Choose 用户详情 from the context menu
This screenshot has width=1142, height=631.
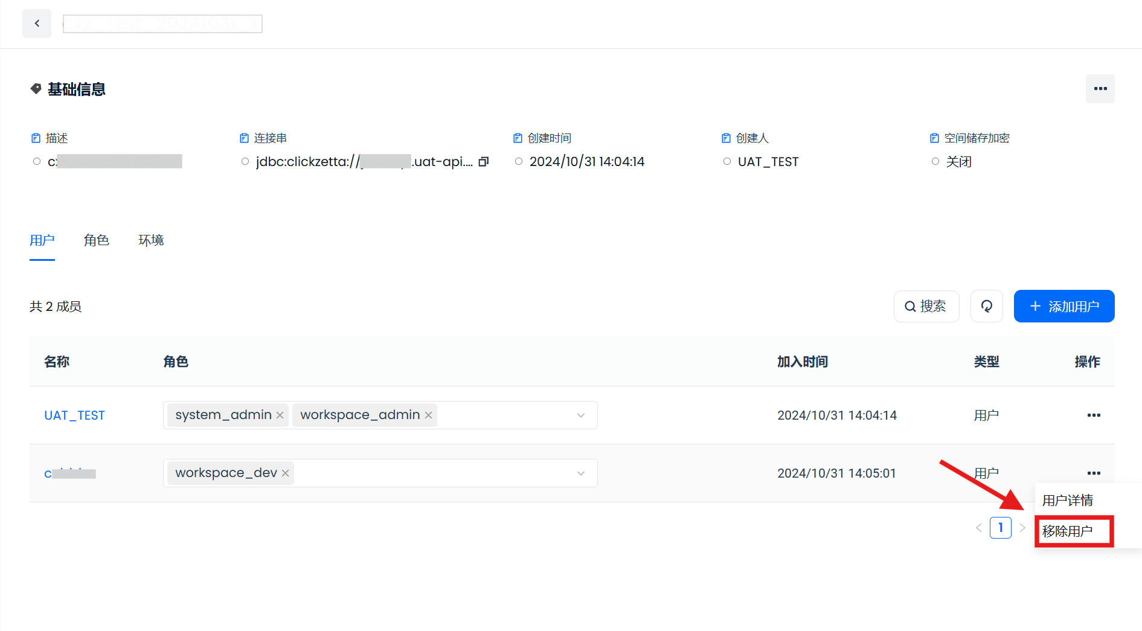(1068, 501)
